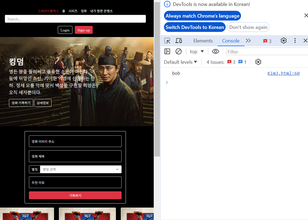Screen dimensions: 308x220
Task: Click the 4 Issues label
Action: pos(215,62)
